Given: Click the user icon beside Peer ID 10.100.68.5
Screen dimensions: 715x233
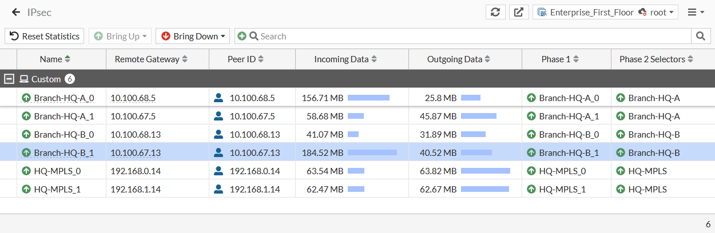Looking at the screenshot, I should click(x=218, y=98).
